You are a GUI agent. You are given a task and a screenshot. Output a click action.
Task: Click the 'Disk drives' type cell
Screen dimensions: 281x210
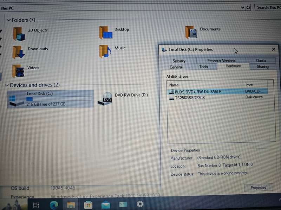click(x=254, y=97)
